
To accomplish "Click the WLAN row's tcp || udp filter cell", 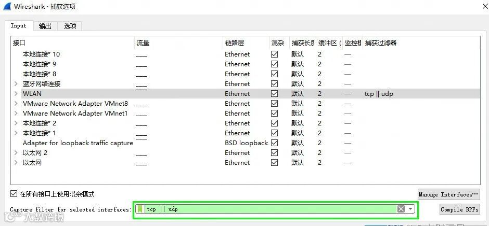I will pyautogui.click(x=379, y=94).
